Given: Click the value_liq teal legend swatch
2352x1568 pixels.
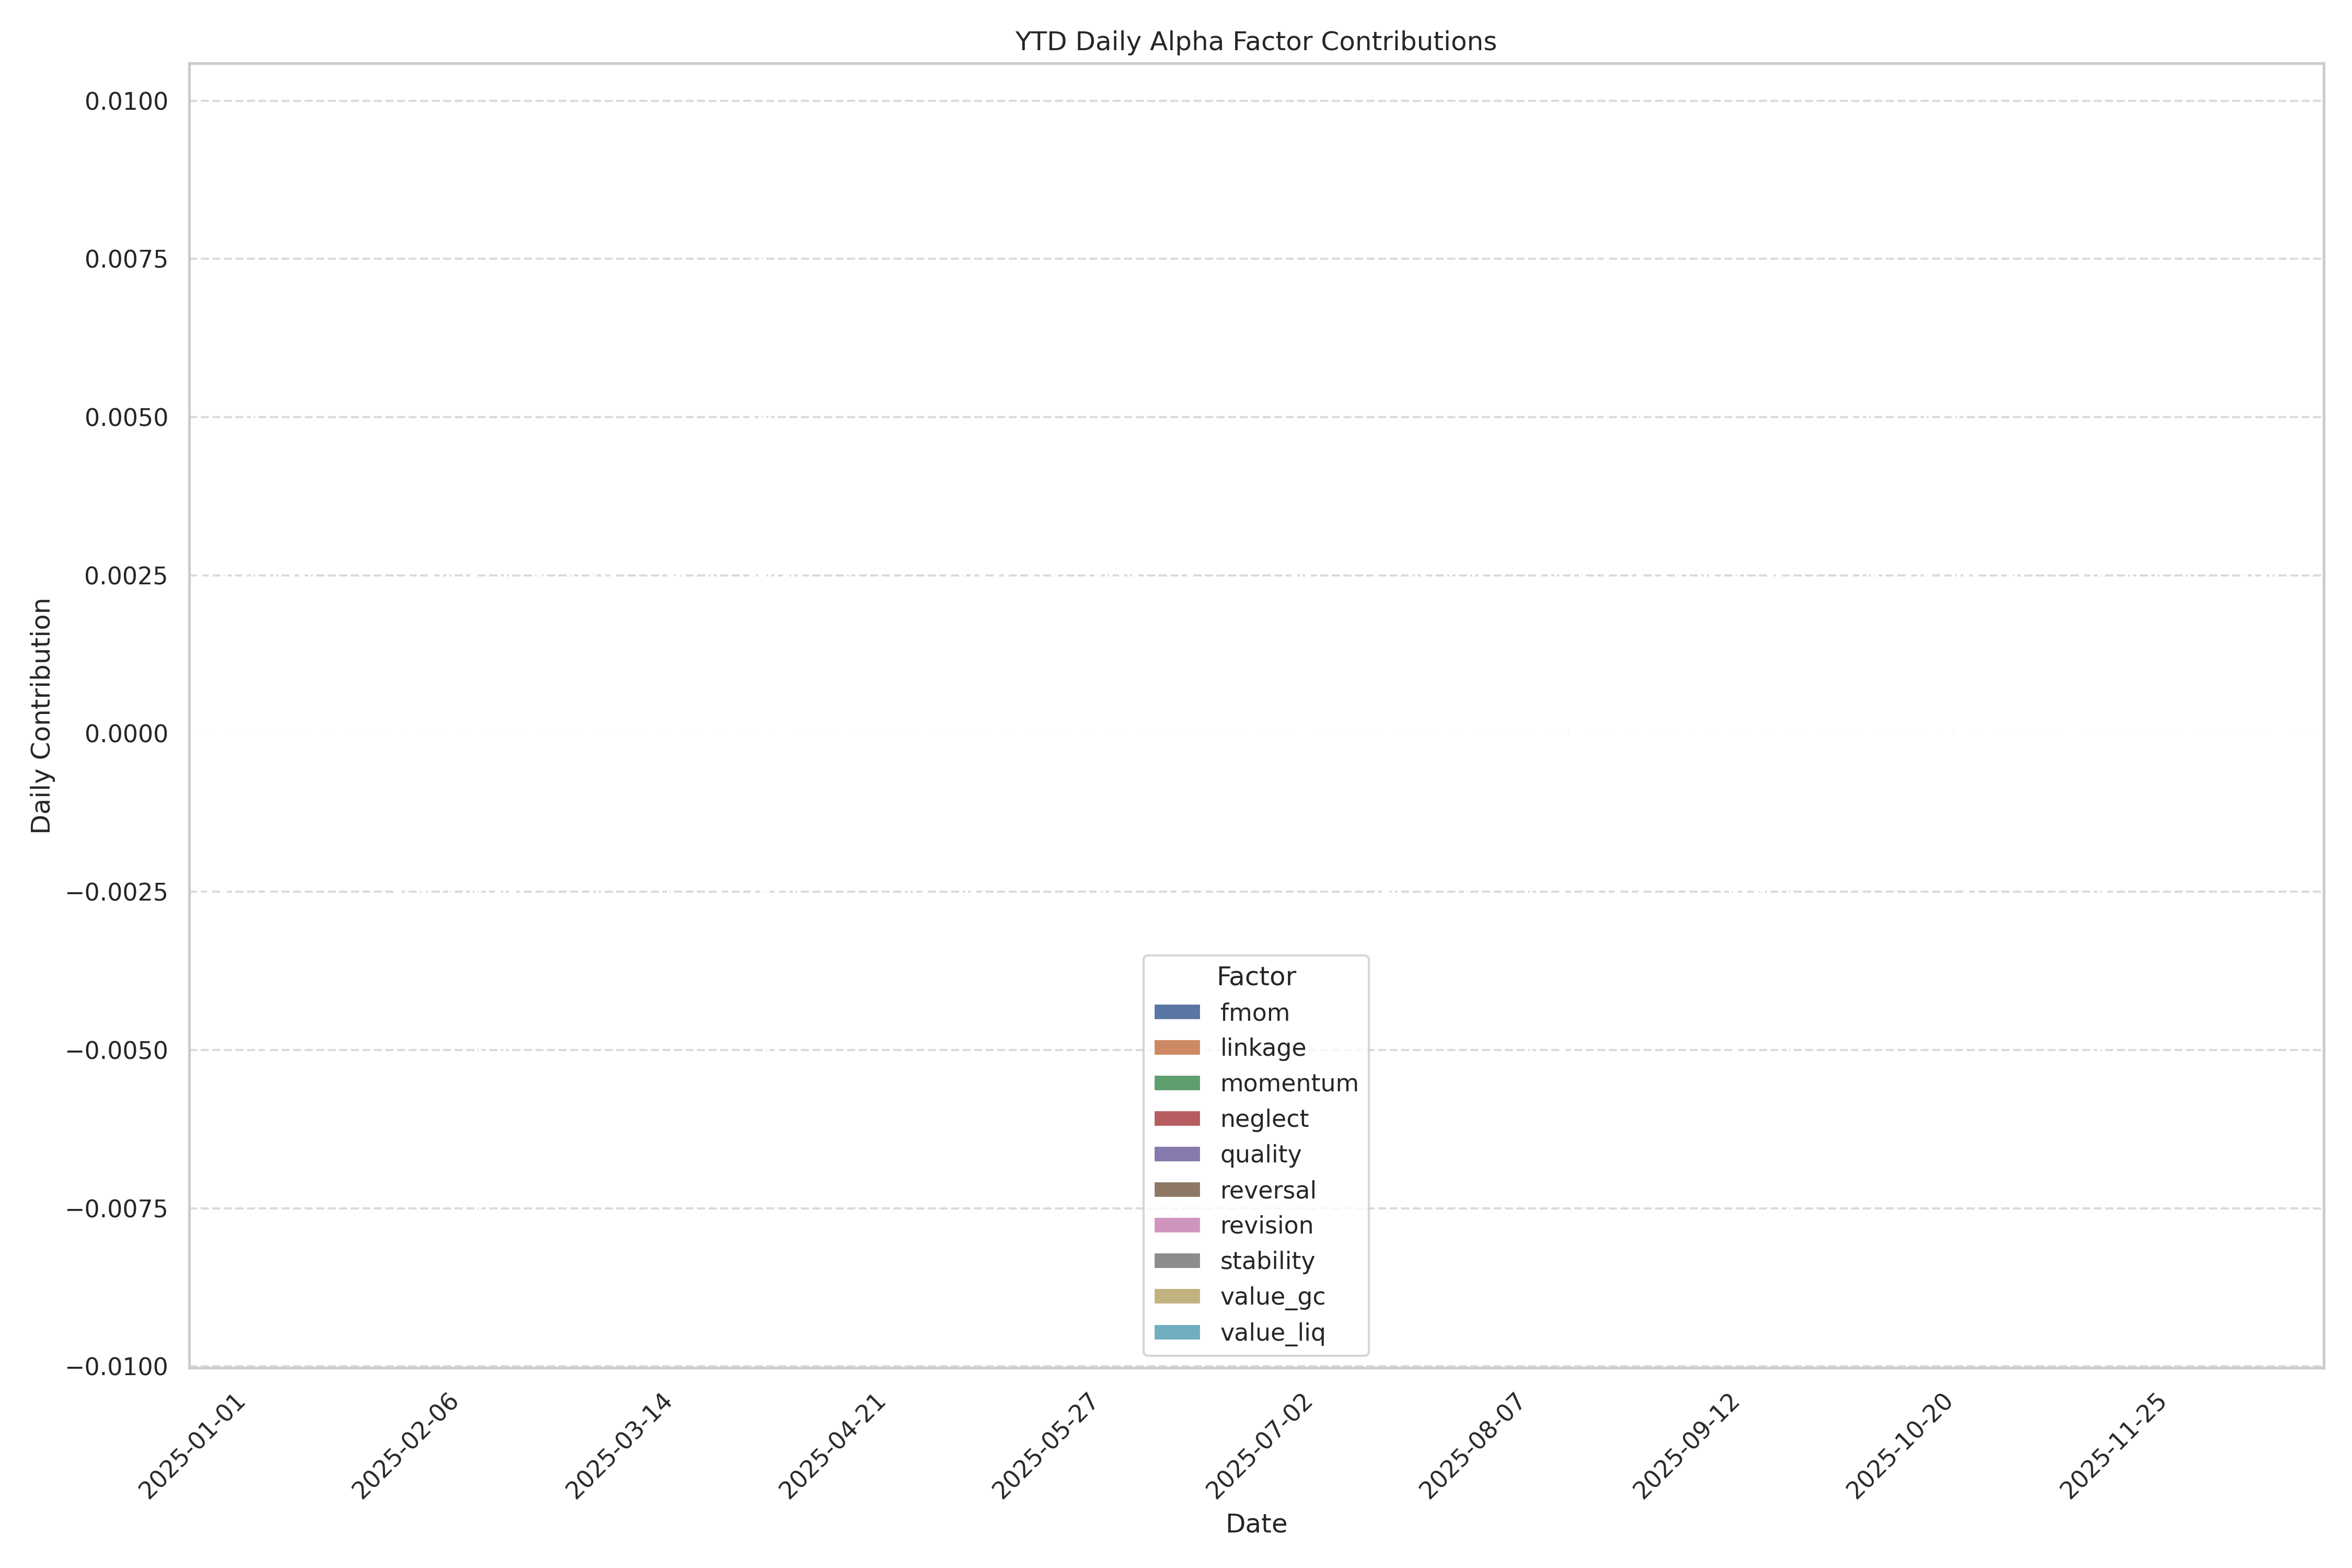Looking at the screenshot, I should click(x=1177, y=1332).
